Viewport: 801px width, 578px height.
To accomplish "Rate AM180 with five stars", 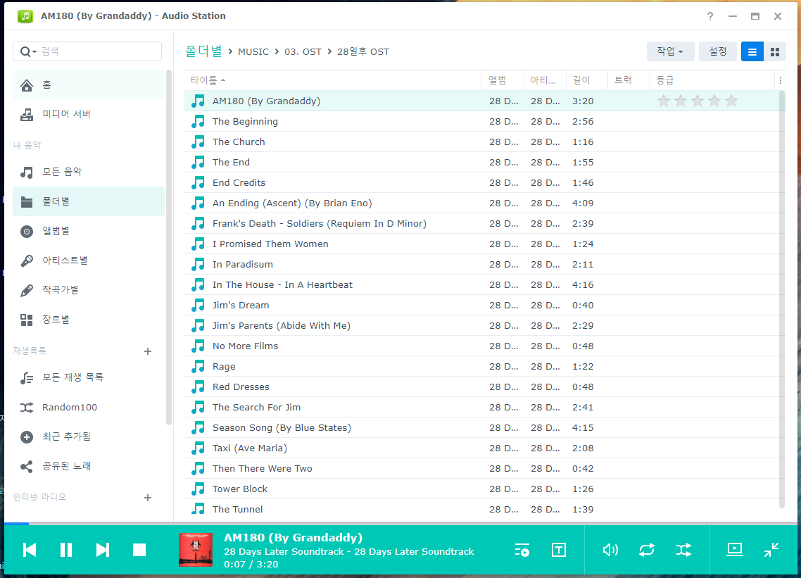I will [x=731, y=101].
